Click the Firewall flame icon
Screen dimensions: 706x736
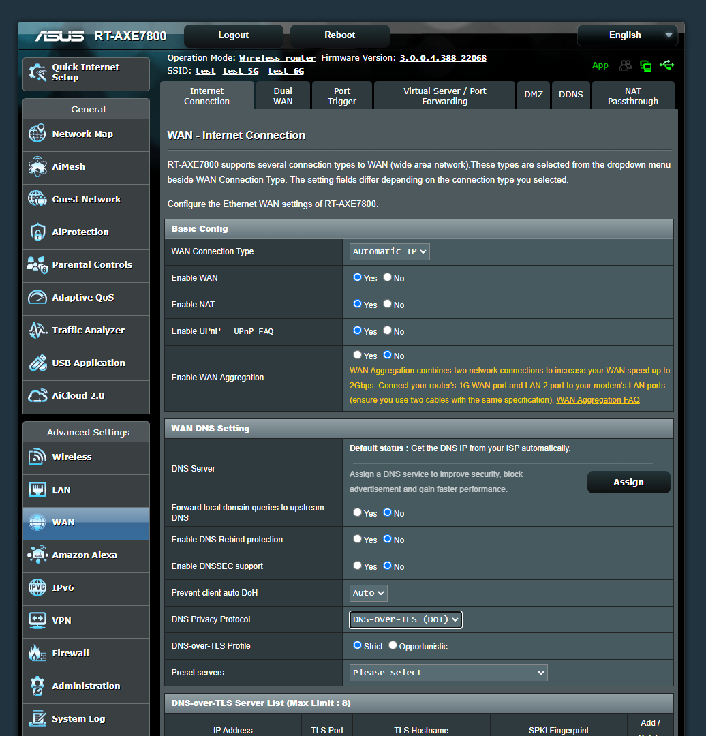point(37,653)
